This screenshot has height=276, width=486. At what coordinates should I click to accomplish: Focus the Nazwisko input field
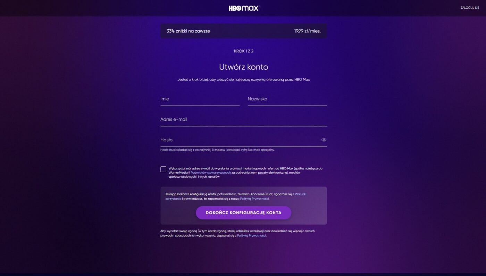click(x=287, y=99)
